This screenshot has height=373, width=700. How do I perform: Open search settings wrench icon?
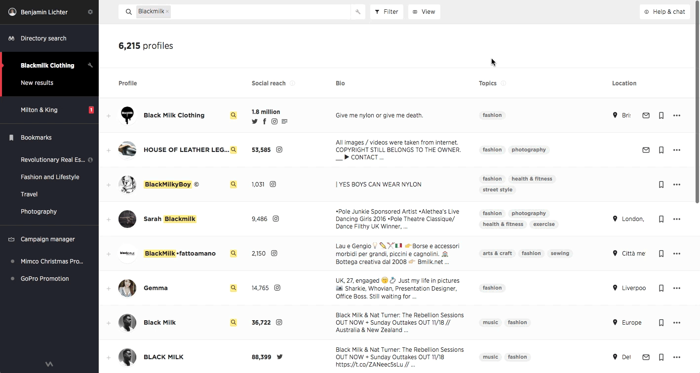358,12
